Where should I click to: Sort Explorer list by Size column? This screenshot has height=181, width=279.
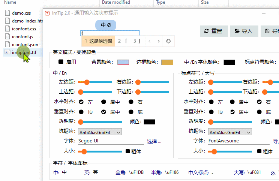(x=205, y=2)
